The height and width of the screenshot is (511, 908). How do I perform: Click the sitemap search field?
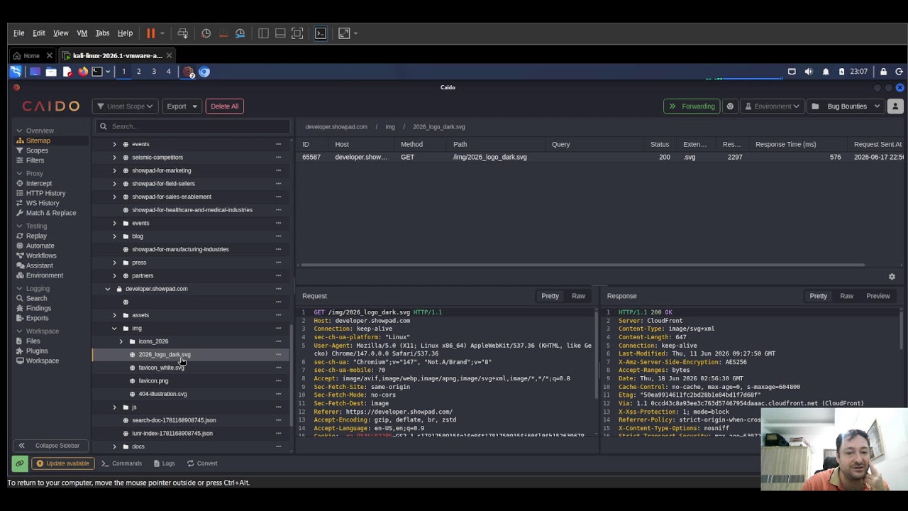193,126
